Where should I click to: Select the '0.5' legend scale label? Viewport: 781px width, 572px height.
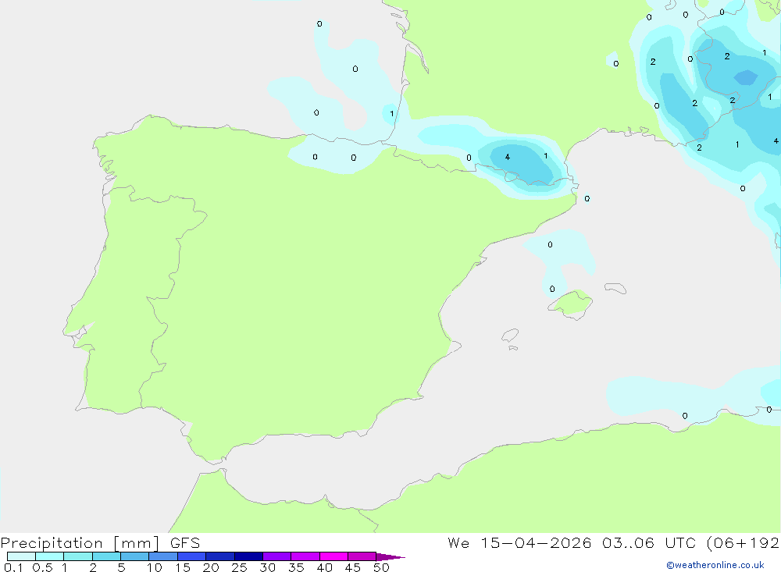(x=42, y=567)
